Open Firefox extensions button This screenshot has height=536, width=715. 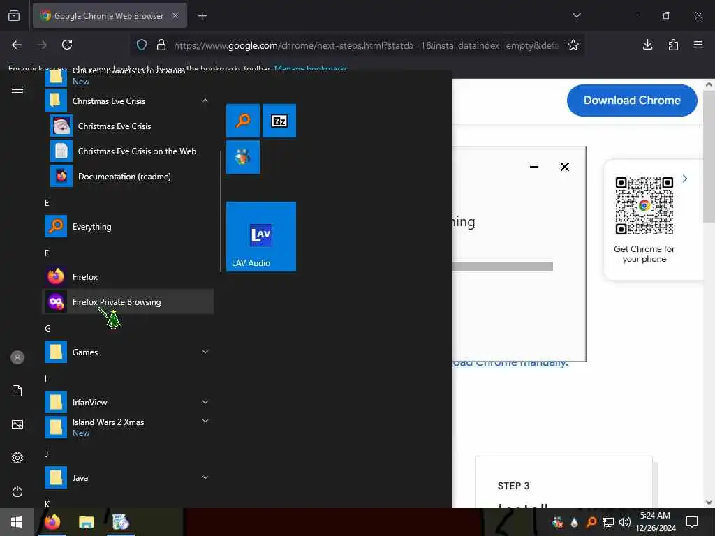click(x=673, y=45)
